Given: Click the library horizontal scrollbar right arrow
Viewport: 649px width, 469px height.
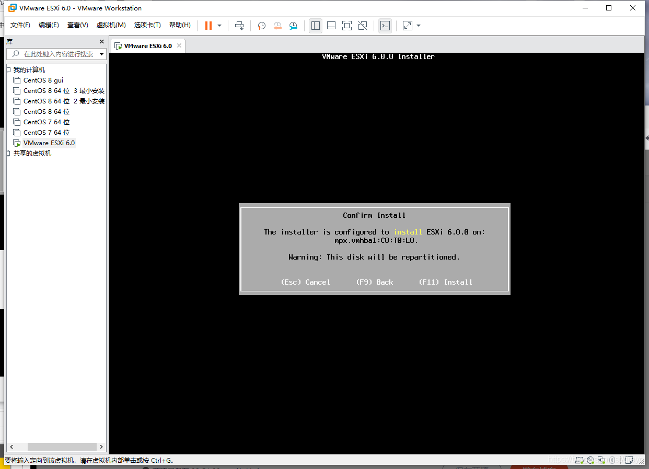Looking at the screenshot, I should point(101,447).
